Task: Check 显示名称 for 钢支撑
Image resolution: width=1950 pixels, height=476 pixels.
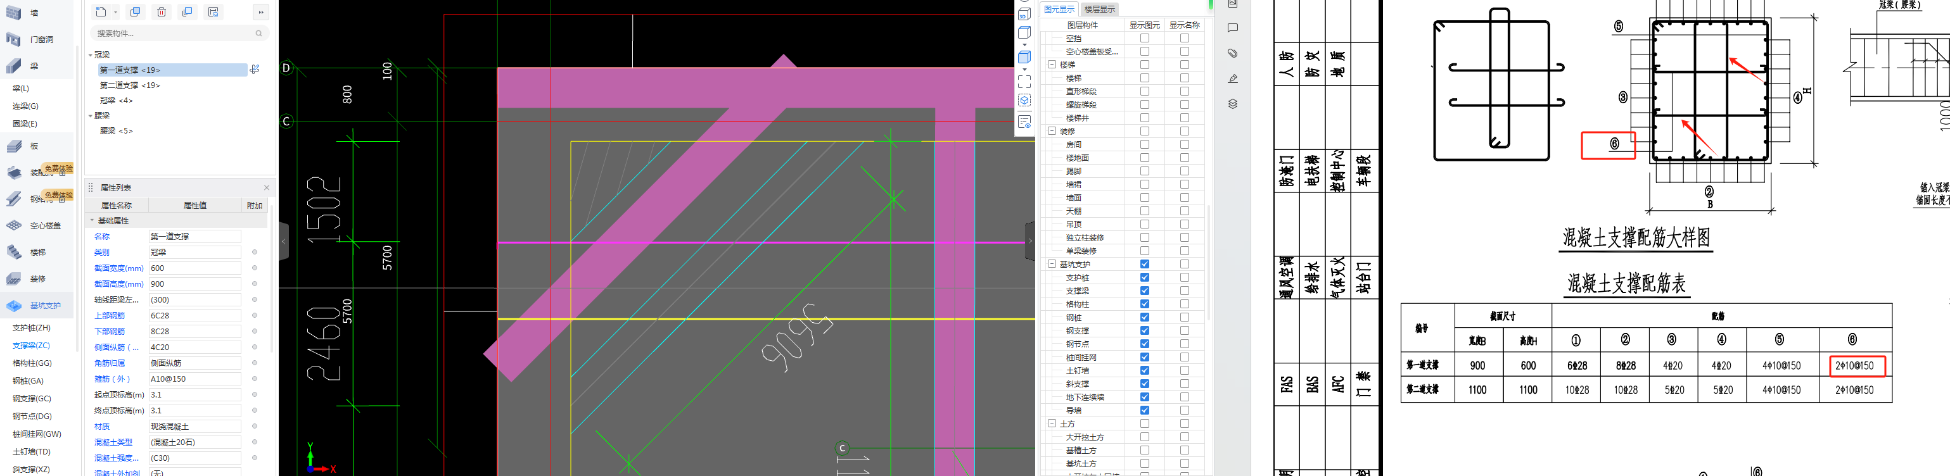Action: (x=1185, y=330)
